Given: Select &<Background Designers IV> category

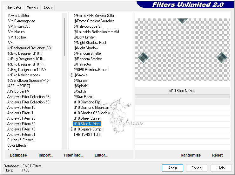Looking at the screenshot, I should tap(29, 48).
